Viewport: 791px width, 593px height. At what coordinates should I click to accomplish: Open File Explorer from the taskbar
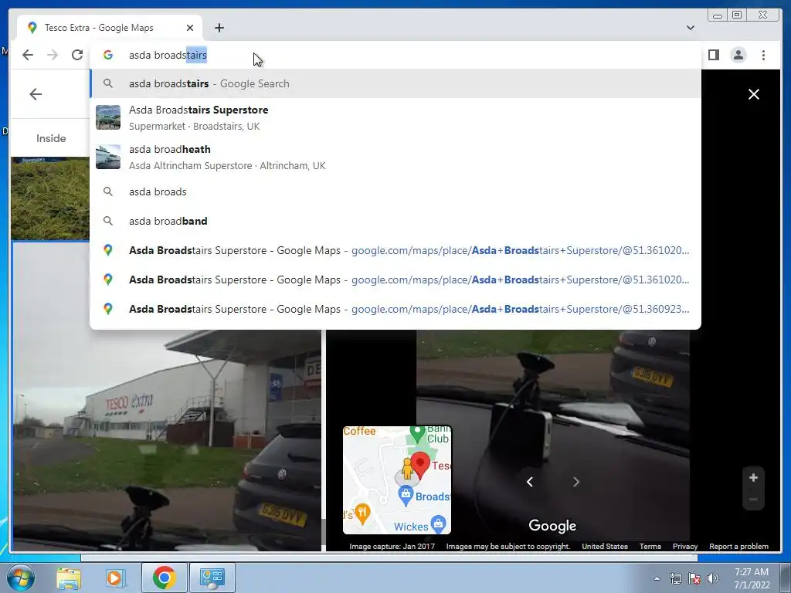pos(69,578)
